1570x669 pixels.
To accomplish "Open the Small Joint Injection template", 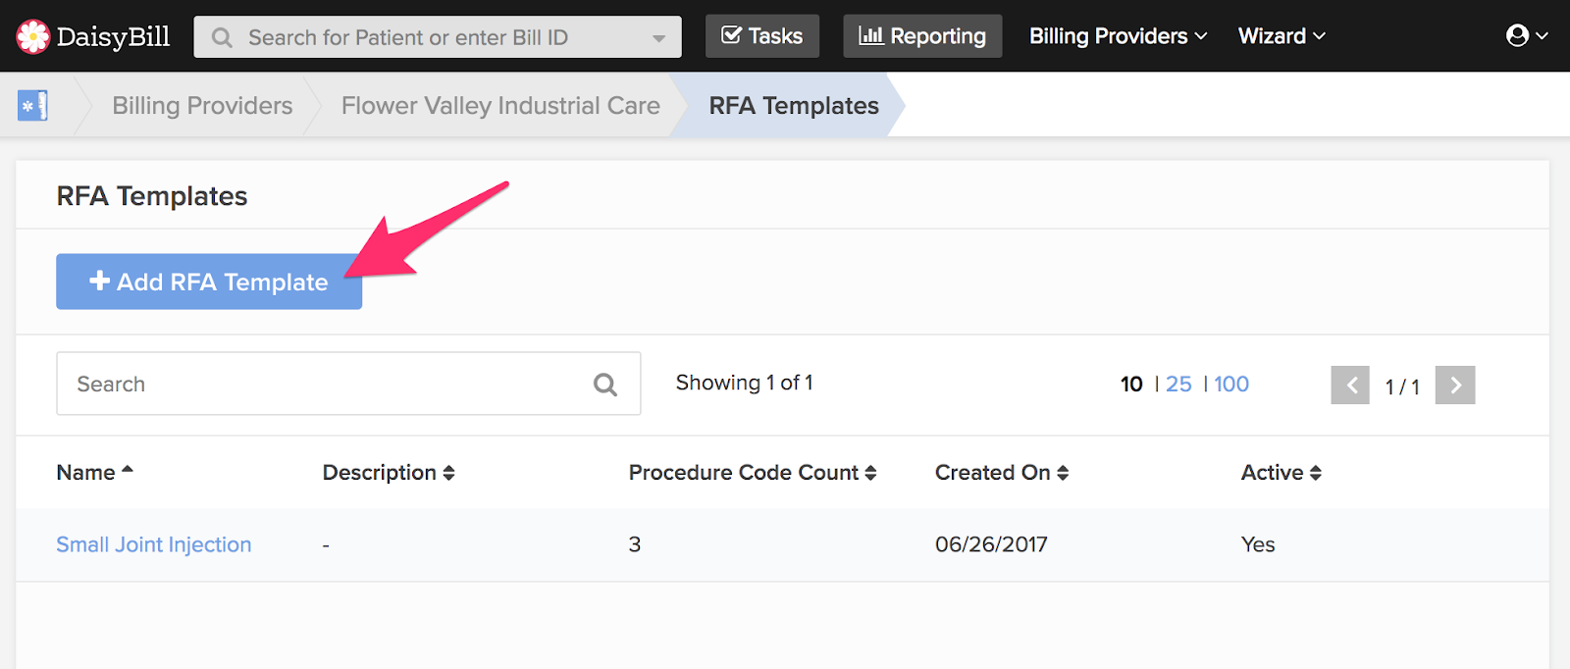I will tap(154, 544).
